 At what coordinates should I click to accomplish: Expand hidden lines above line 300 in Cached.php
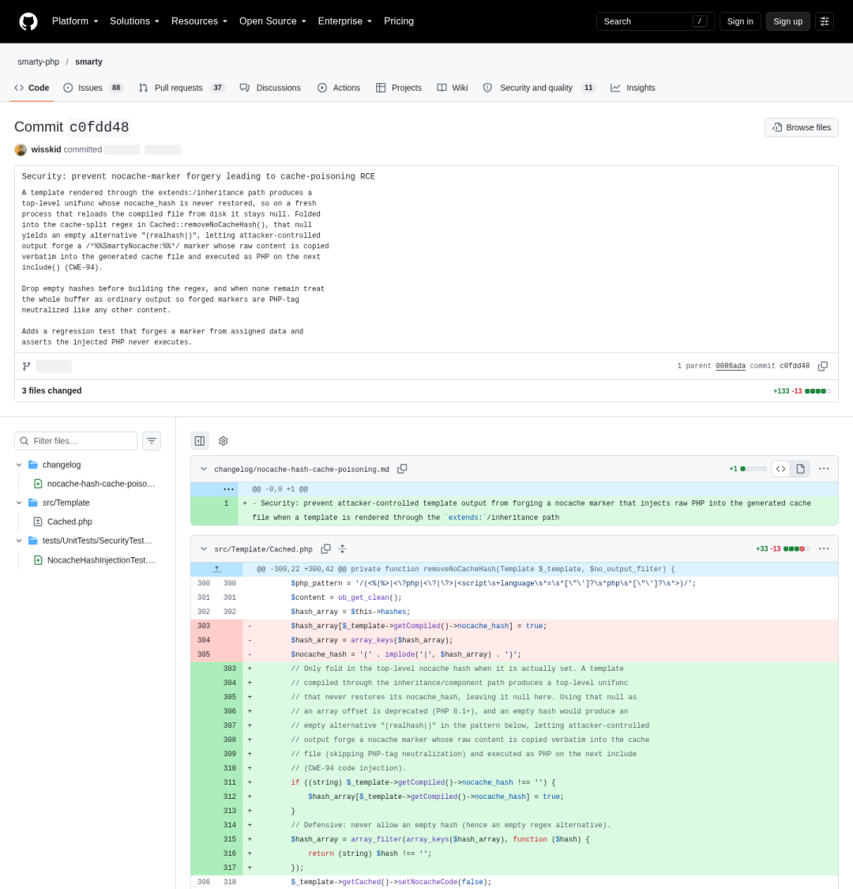(216, 569)
